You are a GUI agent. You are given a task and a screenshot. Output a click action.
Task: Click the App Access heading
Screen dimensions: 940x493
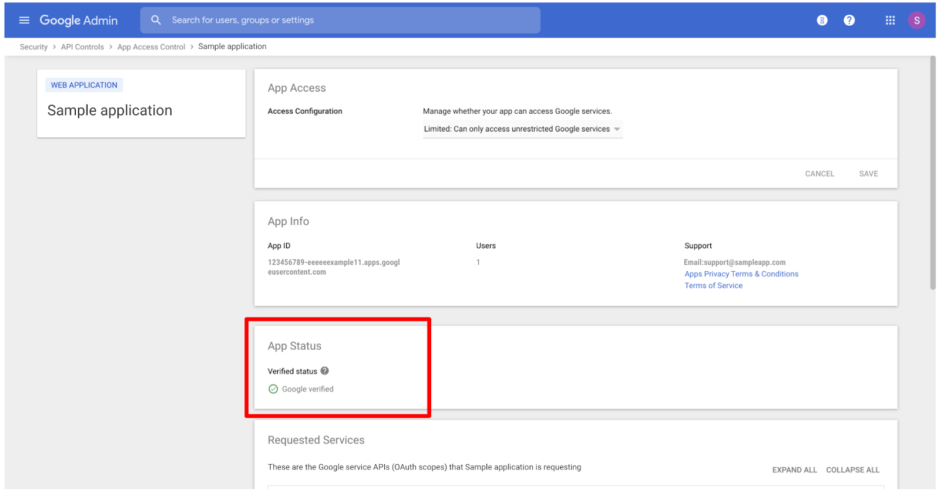(x=297, y=88)
